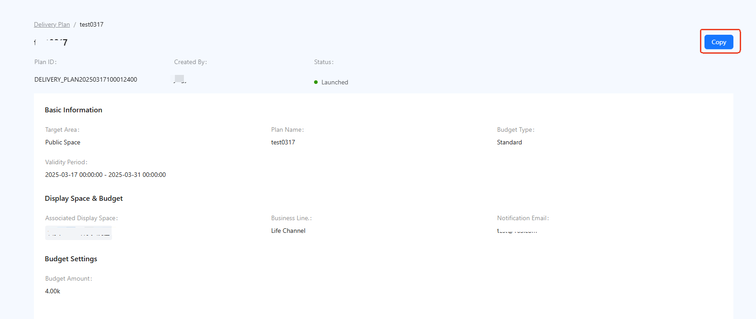Select the notification email value

(517, 231)
